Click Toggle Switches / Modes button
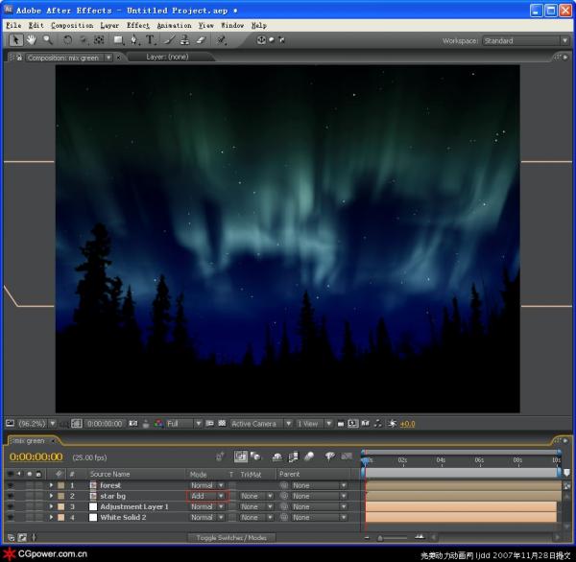Image resolution: width=576 pixels, height=562 pixels. click(231, 538)
